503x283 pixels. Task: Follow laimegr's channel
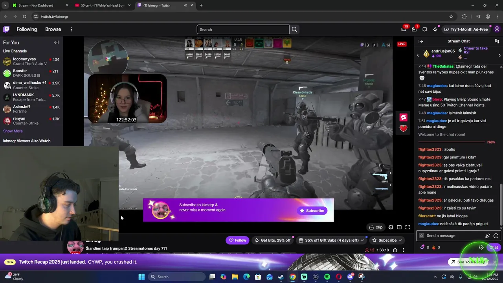click(237, 240)
